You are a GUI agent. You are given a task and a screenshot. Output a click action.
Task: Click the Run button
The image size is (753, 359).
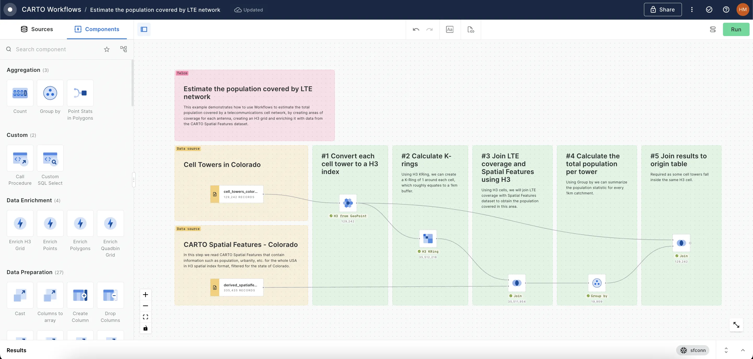pyautogui.click(x=736, y=29)
